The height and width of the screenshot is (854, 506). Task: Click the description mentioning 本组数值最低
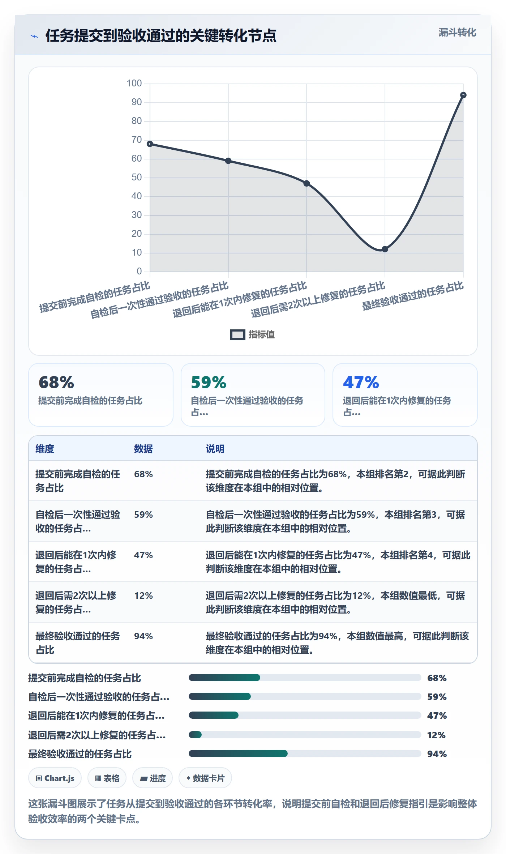click(x=335, y=603)
